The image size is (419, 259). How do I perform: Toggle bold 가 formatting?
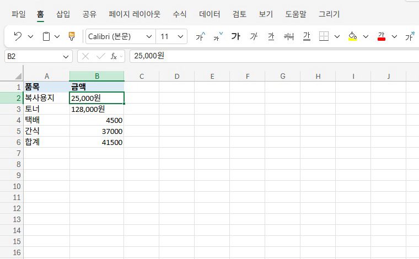click(236, 36)
